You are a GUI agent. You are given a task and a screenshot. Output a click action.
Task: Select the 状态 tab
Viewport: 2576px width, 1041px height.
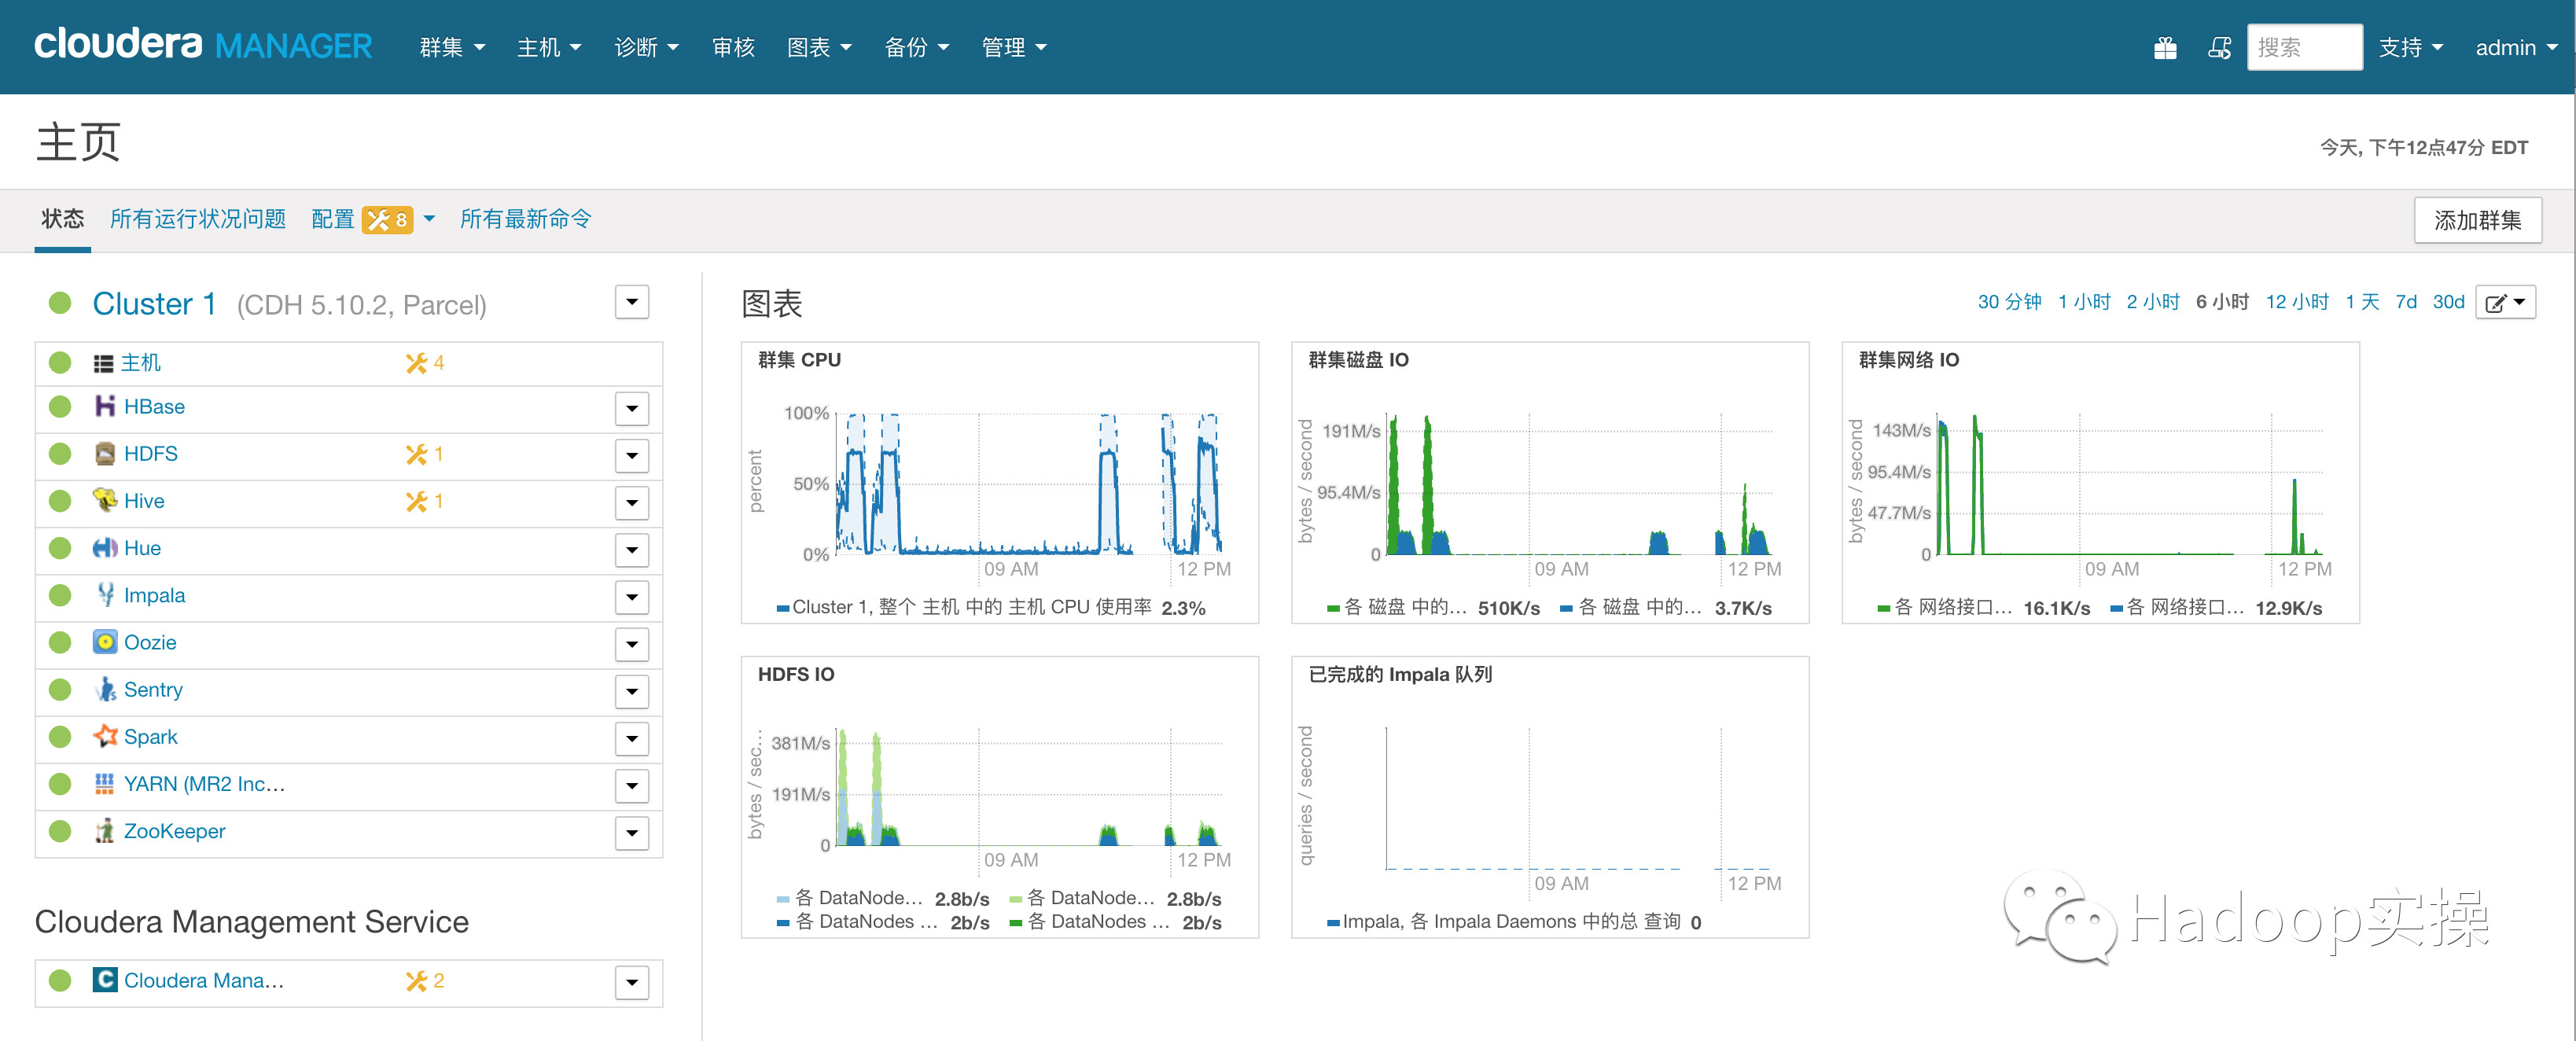coord(62,219)
